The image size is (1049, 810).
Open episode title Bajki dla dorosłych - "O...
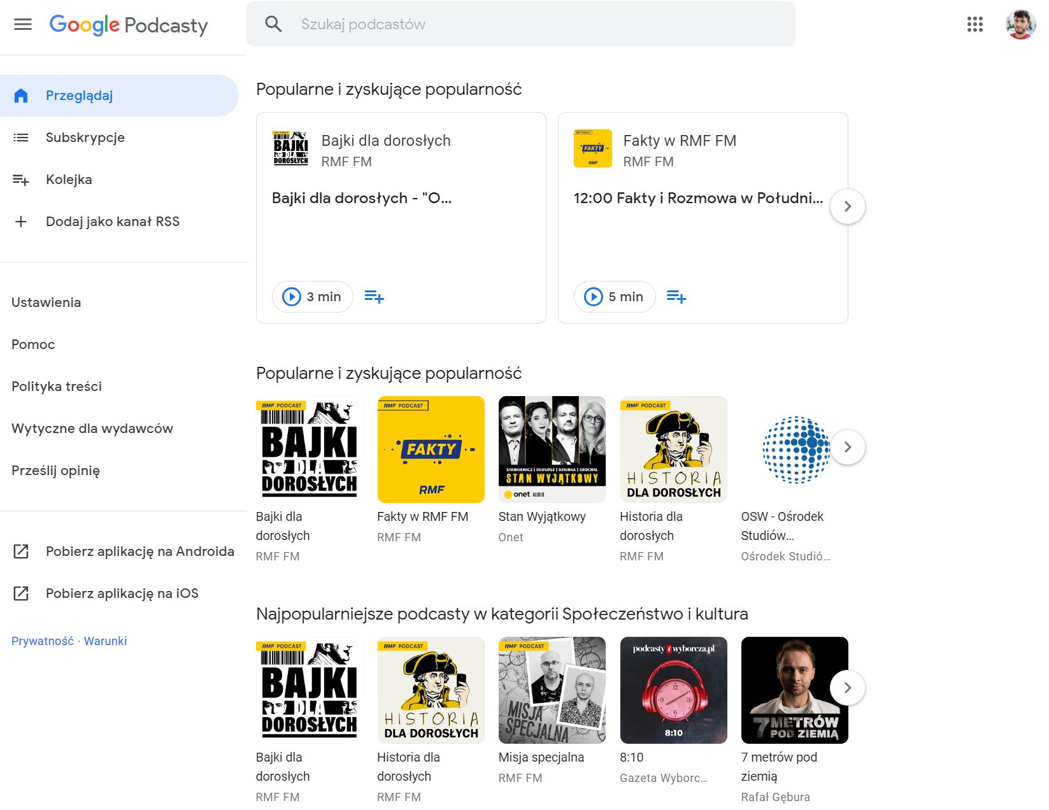point(362,198)
